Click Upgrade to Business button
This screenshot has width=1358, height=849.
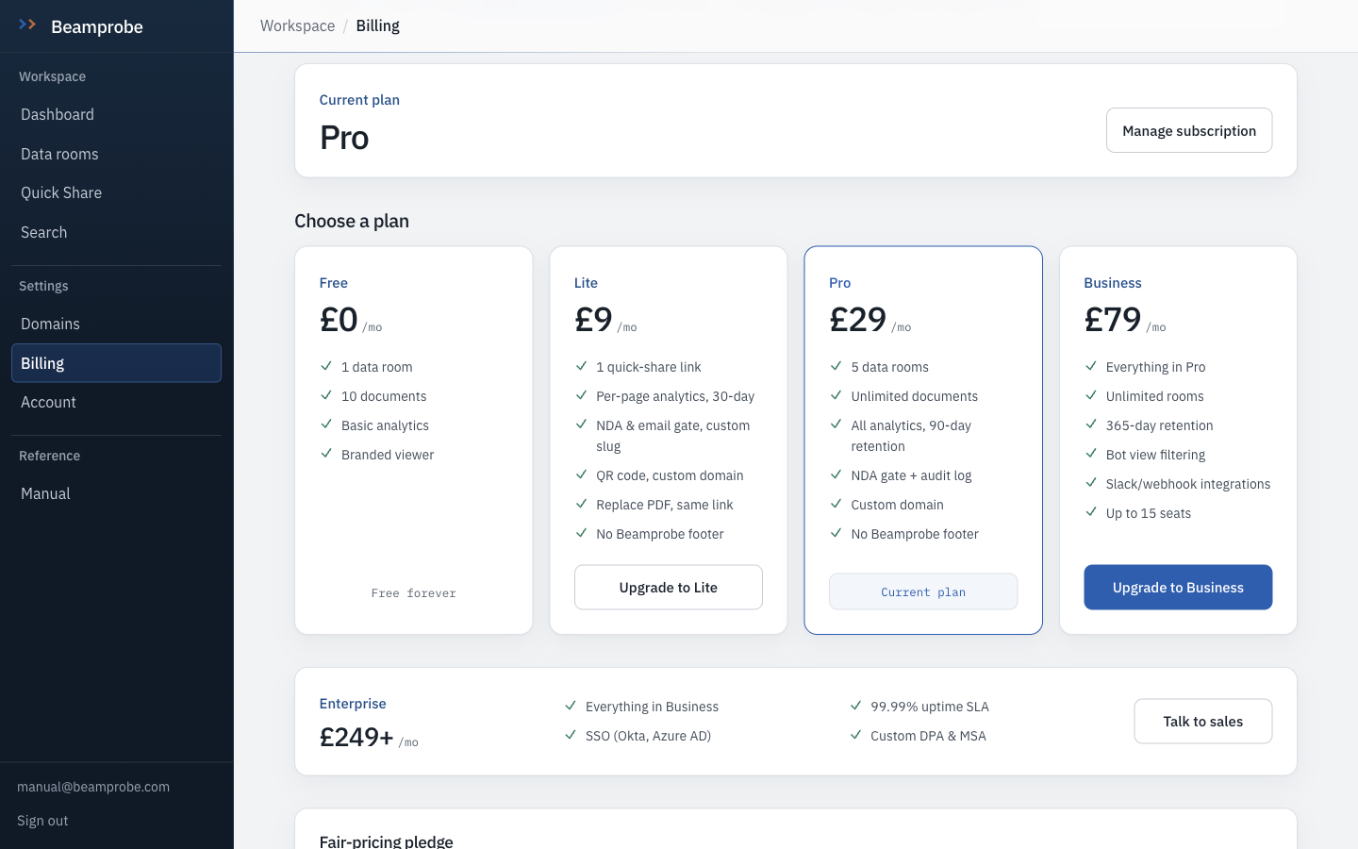(1178, 587)
